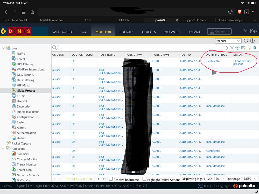Open a new browser tab
The width and height of the screenshot is (259, 194).
click(255, 20)
